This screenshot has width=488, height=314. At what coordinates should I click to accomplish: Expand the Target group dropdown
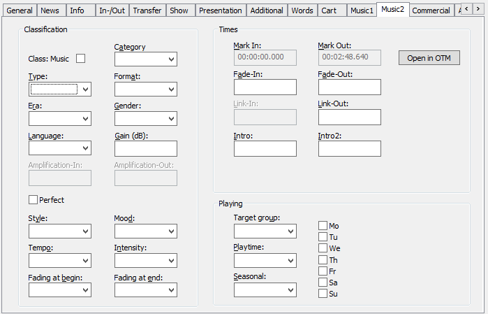tap(265, 231)
